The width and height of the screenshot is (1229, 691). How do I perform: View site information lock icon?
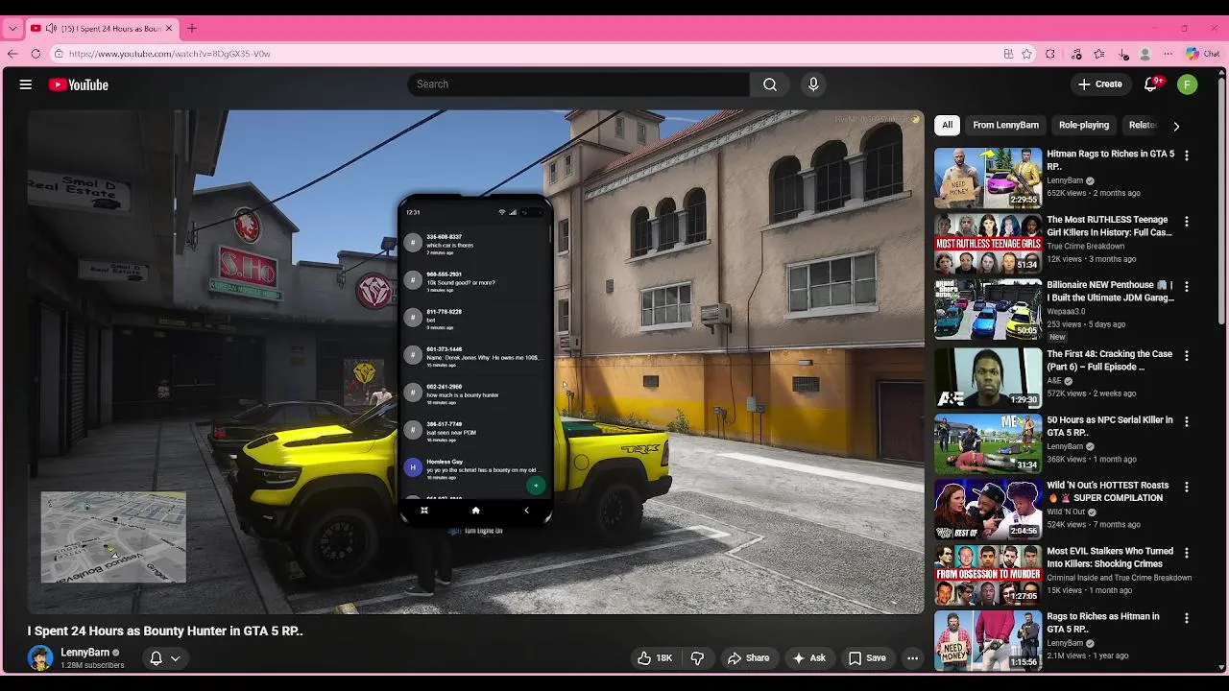pyautogui.click(x=59, y=54)
